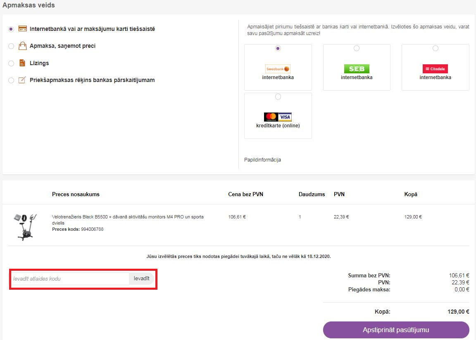Viewport: 476px width, 340px height.
Task: Select Priekšapmaksas rēķins bankas pārskaitījumam radio
Action: tap(11, 80)
